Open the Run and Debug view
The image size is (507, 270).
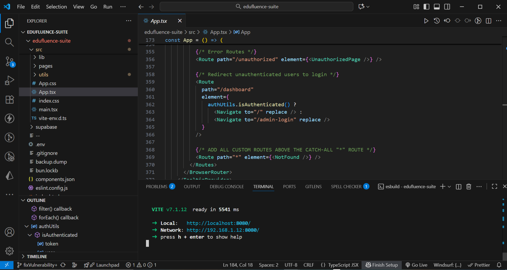click(x=10, y=80)
